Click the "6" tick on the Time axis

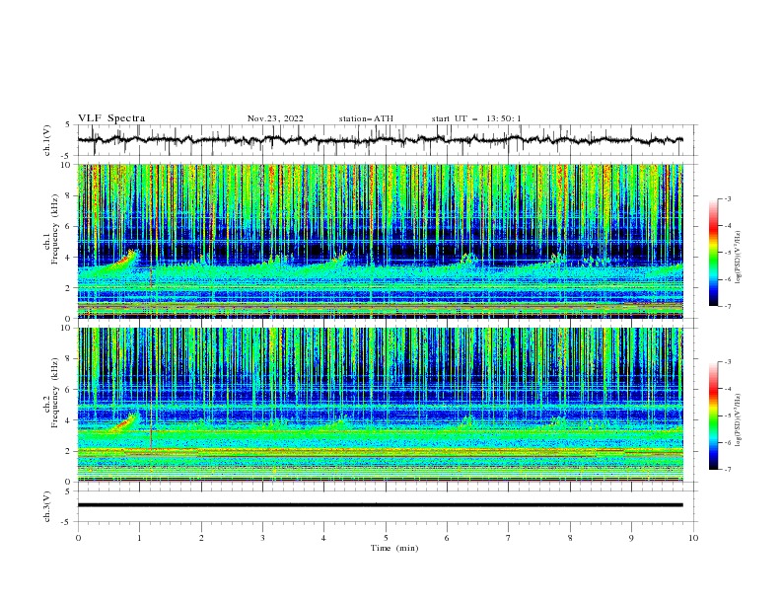(447, 538)
